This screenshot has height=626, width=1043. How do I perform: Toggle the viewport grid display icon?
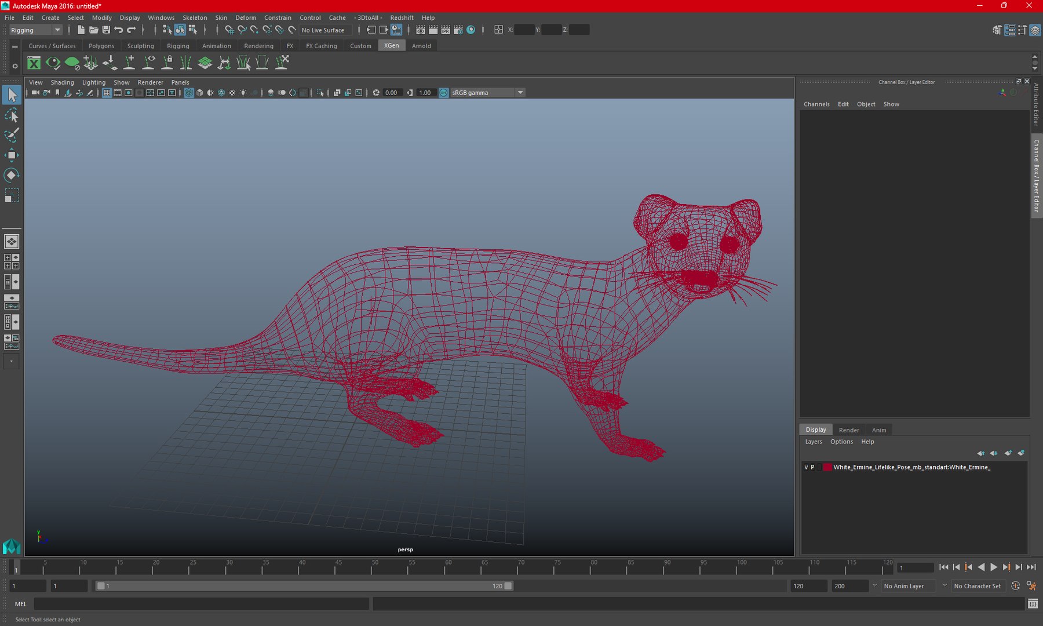(107, 93)
